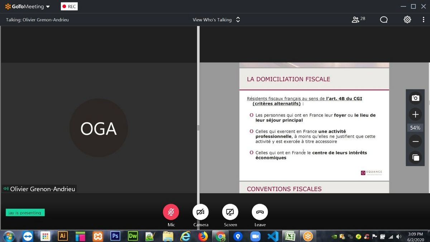
Task: Click the pane divider handle between panels
Action: pyautogui.click(x=198, y=128)
